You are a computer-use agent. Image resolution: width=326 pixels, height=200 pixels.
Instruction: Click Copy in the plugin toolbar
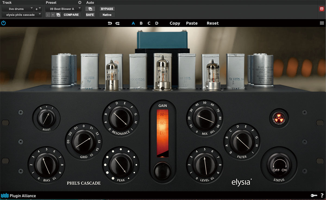click(x=175, y=23)
